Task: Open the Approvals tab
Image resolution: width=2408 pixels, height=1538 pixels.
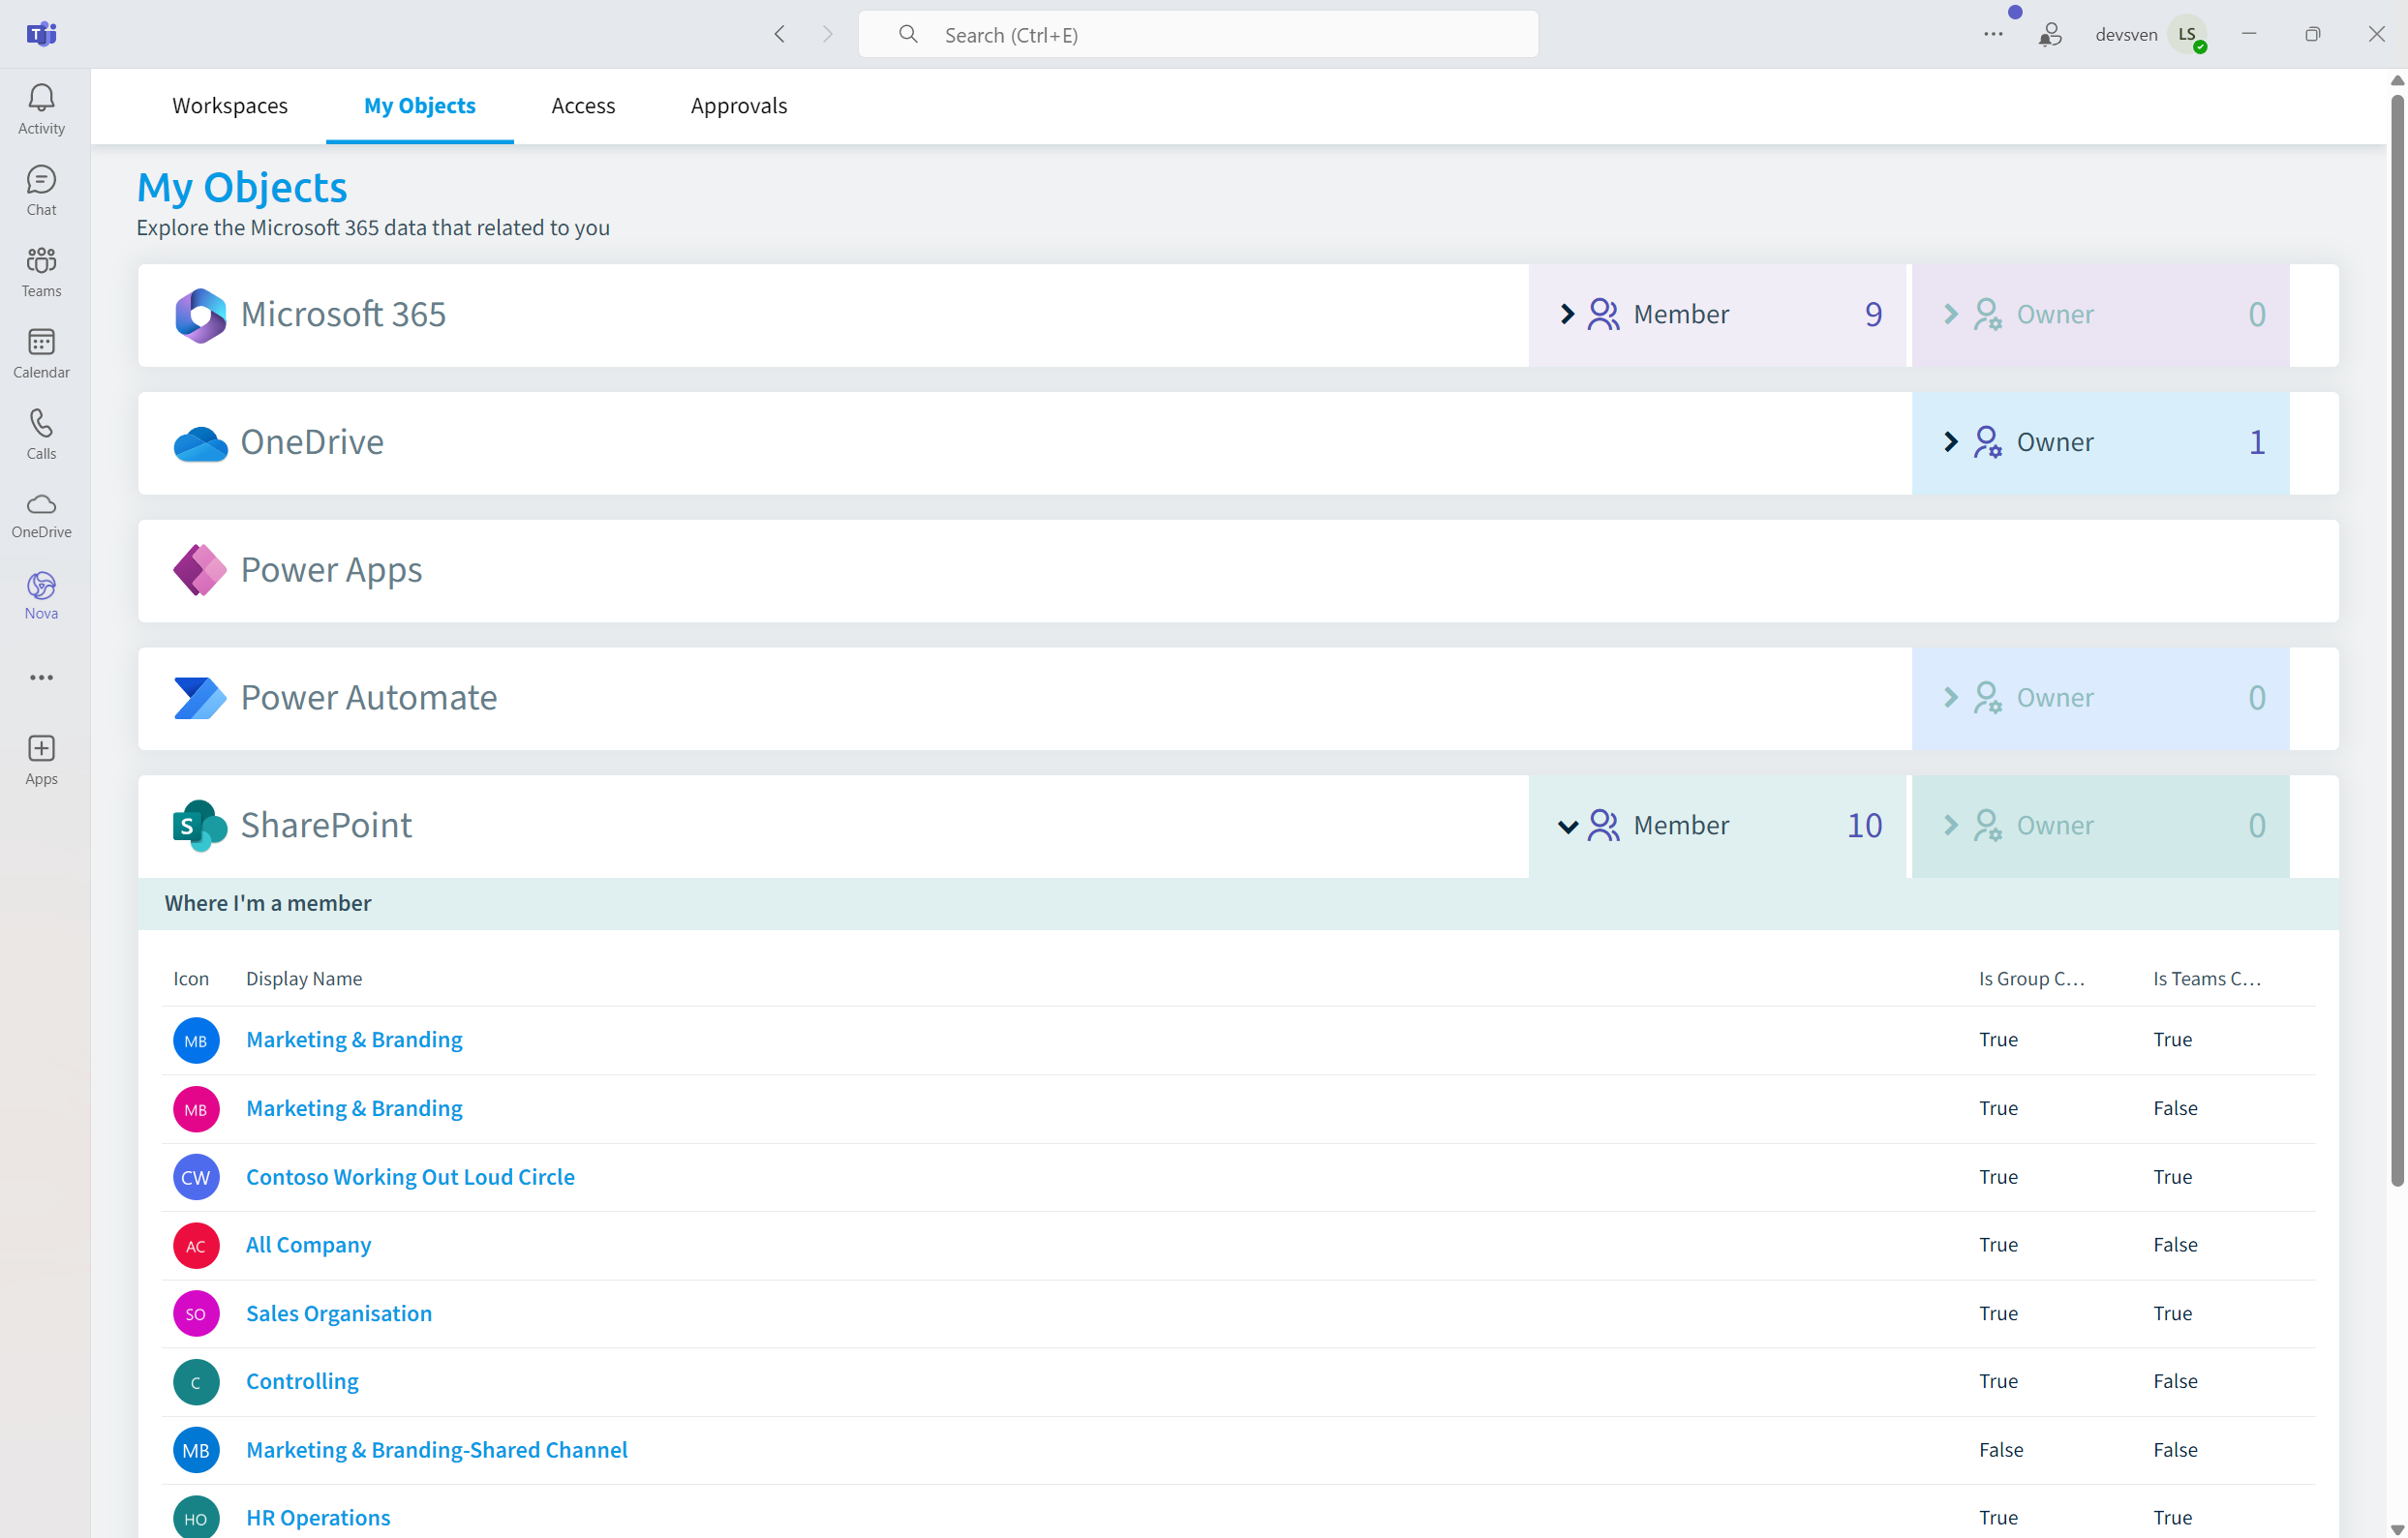Action: click(x=739, y=105)
